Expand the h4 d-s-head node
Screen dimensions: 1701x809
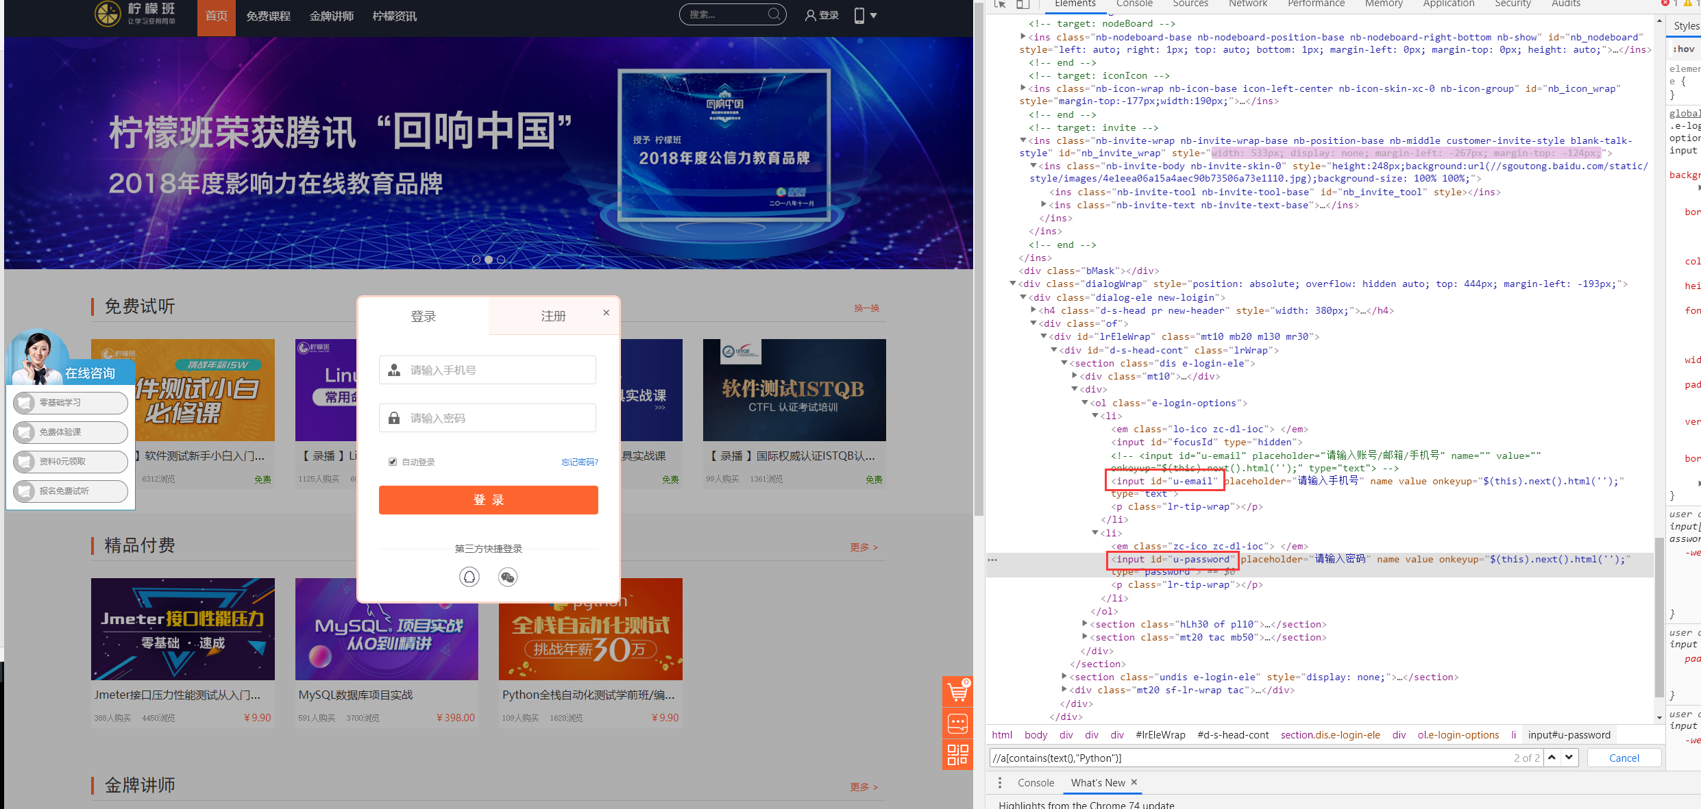tap(1033, 310)
